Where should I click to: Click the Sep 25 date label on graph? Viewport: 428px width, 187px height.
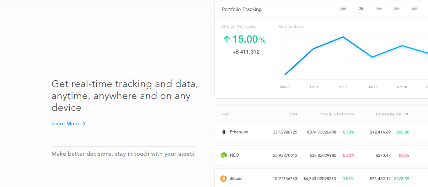click(285, 87)
